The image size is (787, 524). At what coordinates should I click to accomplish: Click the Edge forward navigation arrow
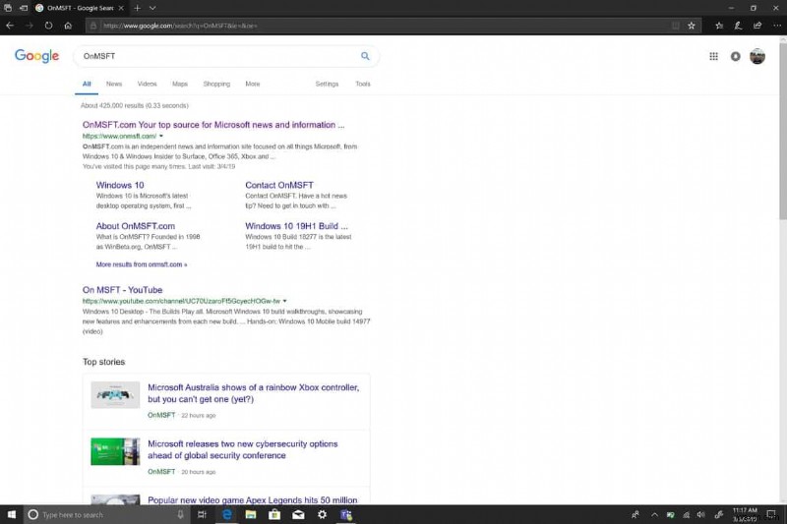point(30,26)
